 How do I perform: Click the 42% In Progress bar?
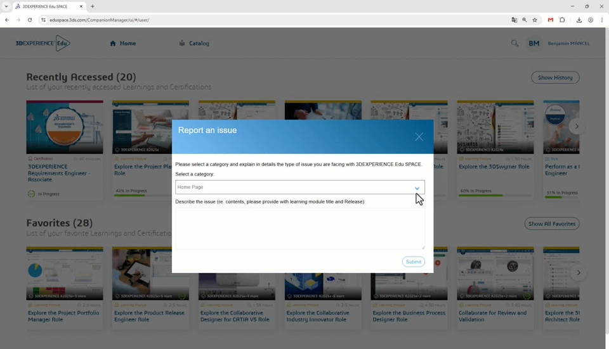point(150,196)
